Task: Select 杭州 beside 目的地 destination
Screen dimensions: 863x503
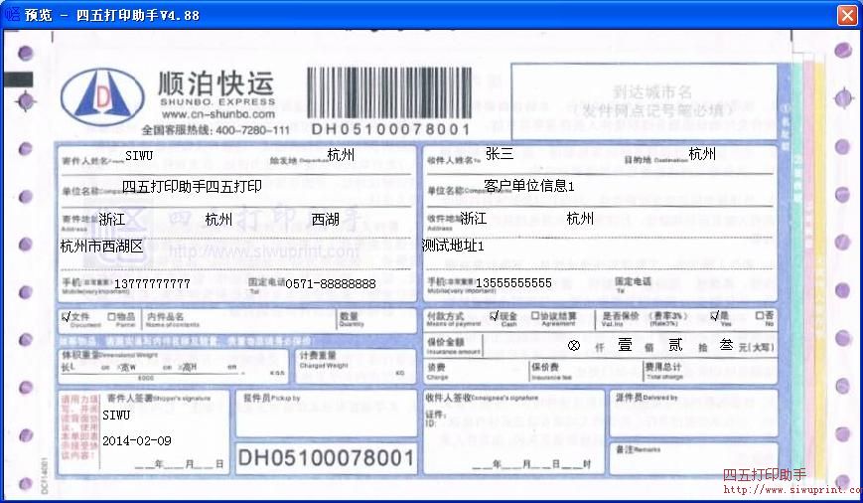Action: pyautogui.click(x=702, y=154)
